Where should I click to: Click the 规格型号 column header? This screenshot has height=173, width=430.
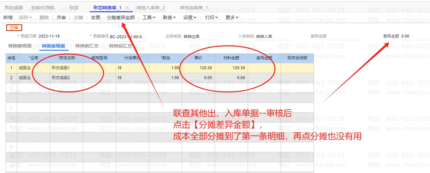coord(99,58)
